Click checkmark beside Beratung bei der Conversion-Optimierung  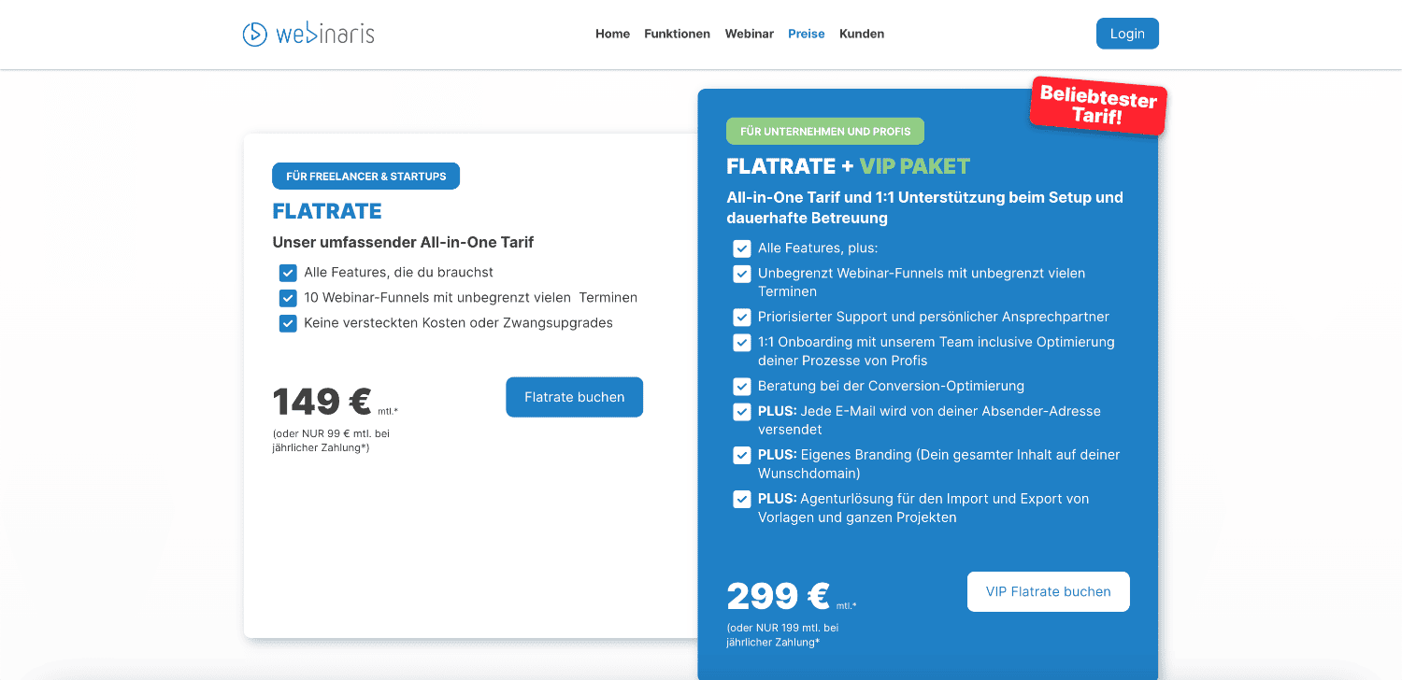click(742, 386)
